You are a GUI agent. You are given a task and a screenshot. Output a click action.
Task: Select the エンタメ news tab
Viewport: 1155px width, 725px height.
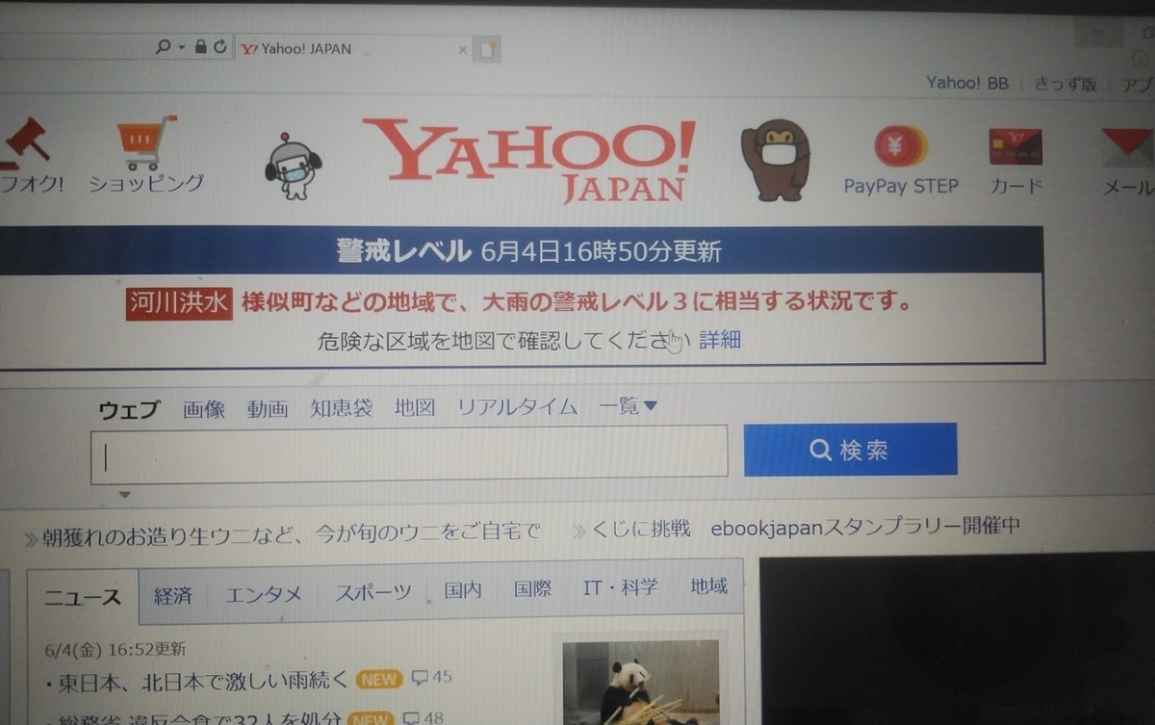[x=264, y=594]
